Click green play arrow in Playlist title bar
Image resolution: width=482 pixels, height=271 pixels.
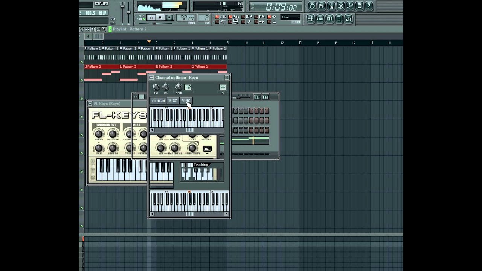point(110,29)
